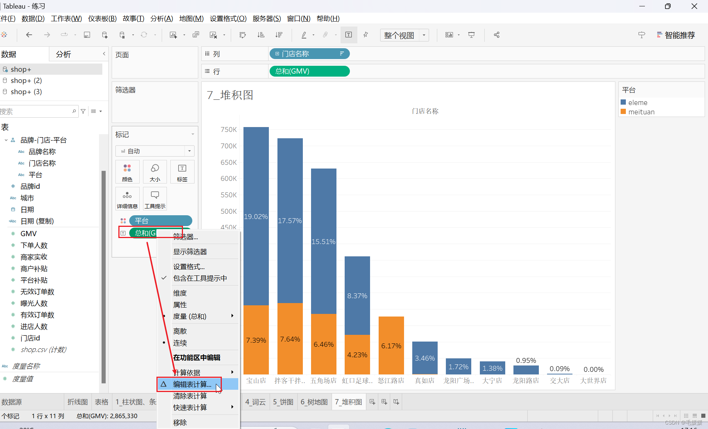
Task: Click the data pane vertical scrollbar
Action: coord(103,277)
